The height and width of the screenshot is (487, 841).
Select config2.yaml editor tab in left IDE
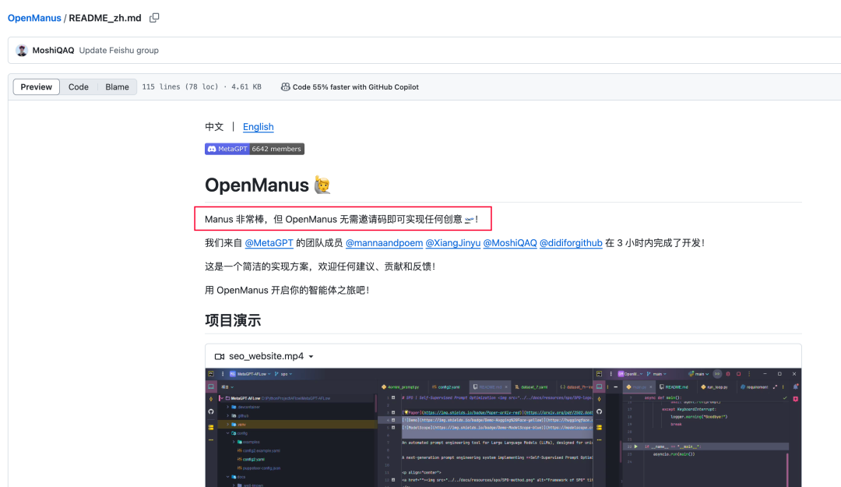coord(445,386)
